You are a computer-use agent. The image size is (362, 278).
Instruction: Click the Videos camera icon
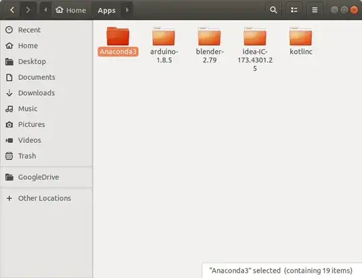[x=9, y=140]
